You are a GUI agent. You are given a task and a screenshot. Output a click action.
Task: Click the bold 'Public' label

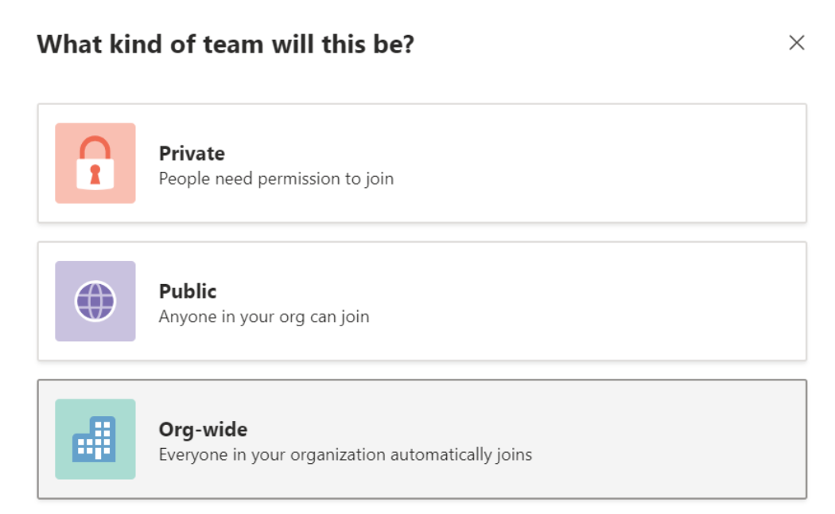(x=188, y=291)
